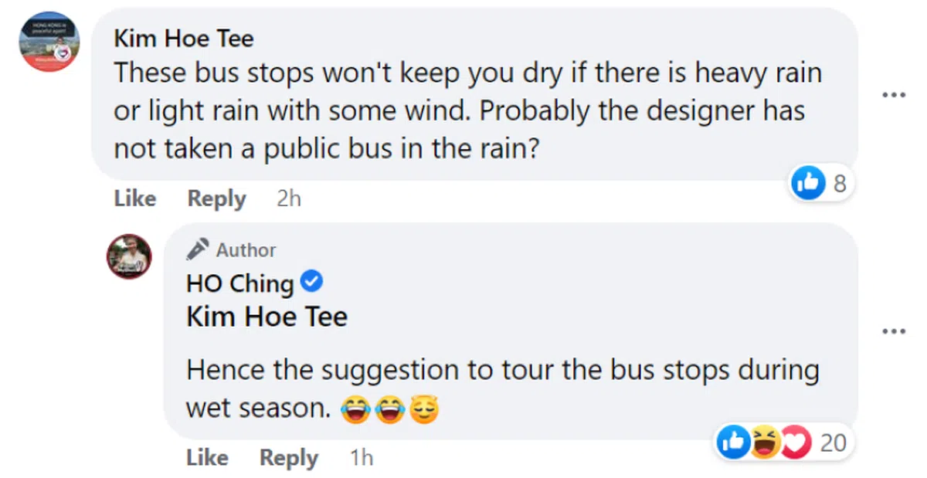The height and width of the screenshot is (478, 927).
Task: Click HO Ching's blue verified badge
Action: click(311, 283)
